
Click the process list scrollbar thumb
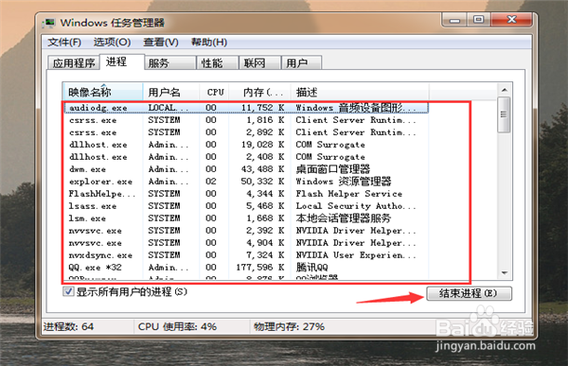point(504,114)
